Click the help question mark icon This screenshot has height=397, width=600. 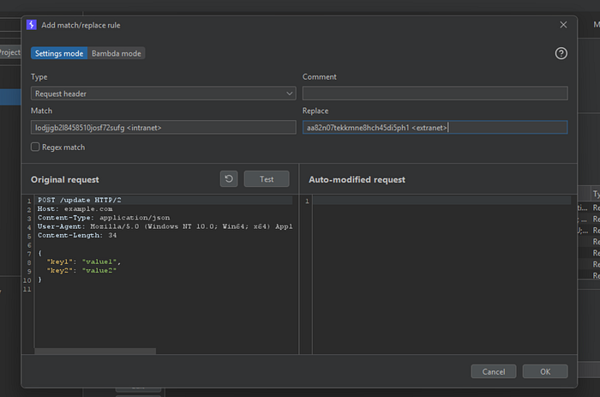pyautogui.click(x=561, y=53)
